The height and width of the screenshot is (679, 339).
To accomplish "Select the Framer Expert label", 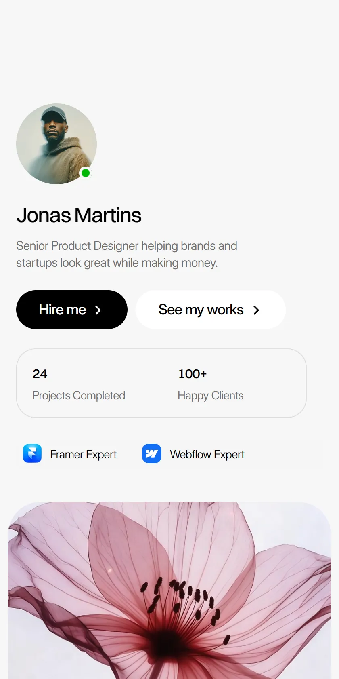I will click(x=84, y=455).
